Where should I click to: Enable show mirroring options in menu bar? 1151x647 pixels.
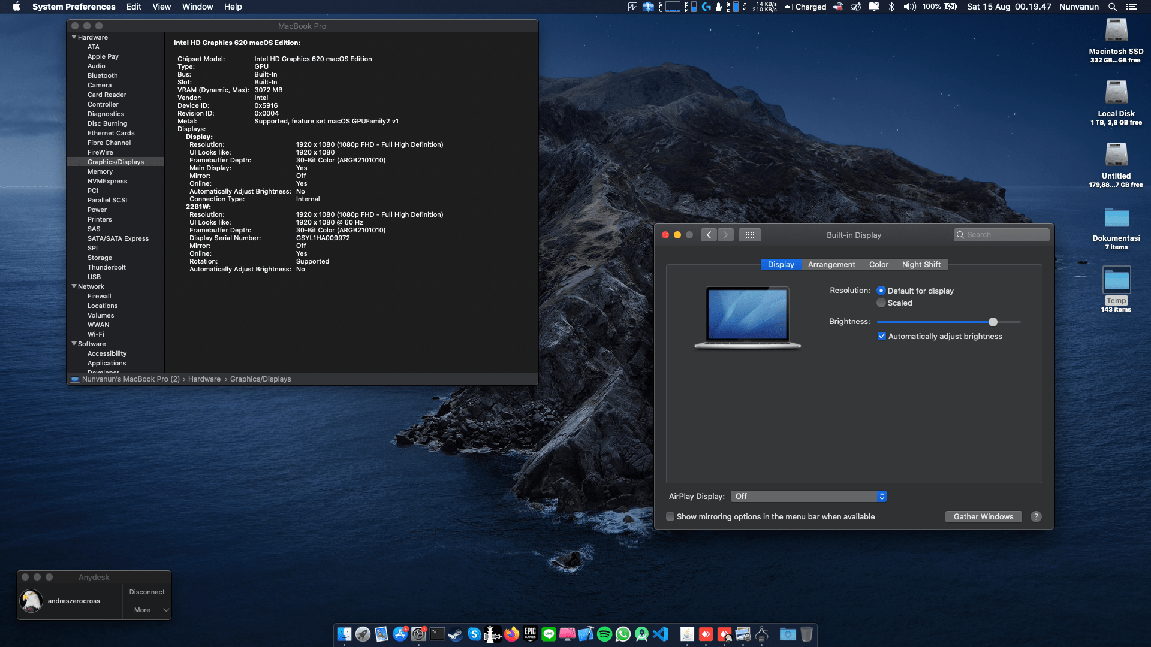pyautogui.click(x=670, y=516)
